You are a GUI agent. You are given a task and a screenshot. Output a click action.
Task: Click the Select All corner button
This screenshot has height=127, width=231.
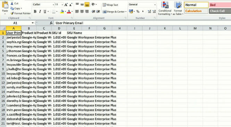(x=3, y=28)
